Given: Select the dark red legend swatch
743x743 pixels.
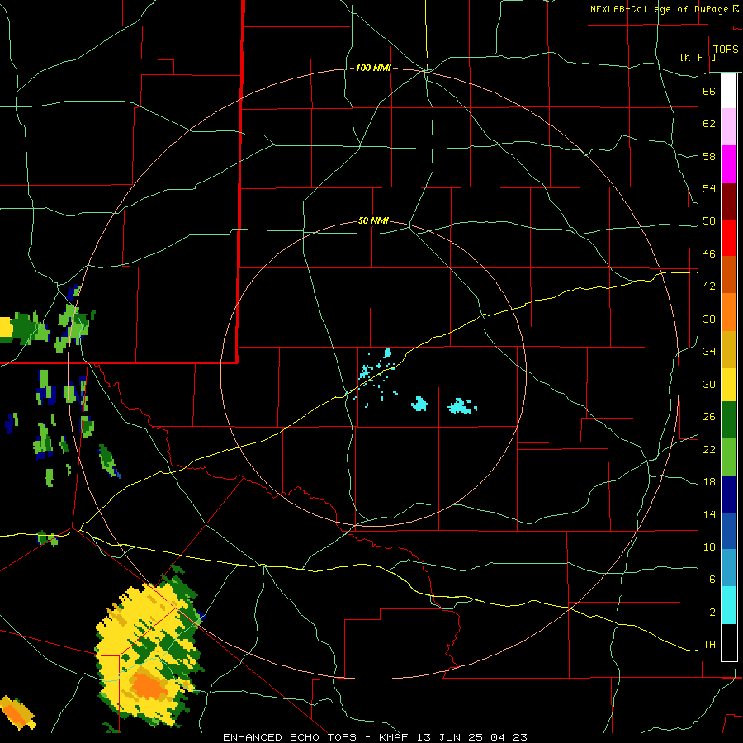Looking at the screenshot, I should (x=729, y=201).
